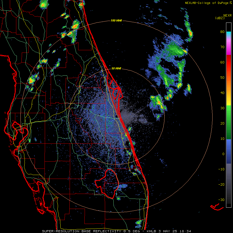Click the 0 value on dBZ scale

click(x=223, y=154)
